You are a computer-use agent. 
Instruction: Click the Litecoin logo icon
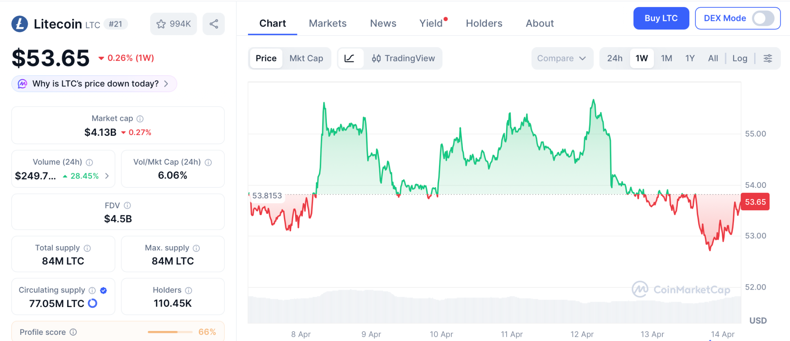tap(20, 24)
